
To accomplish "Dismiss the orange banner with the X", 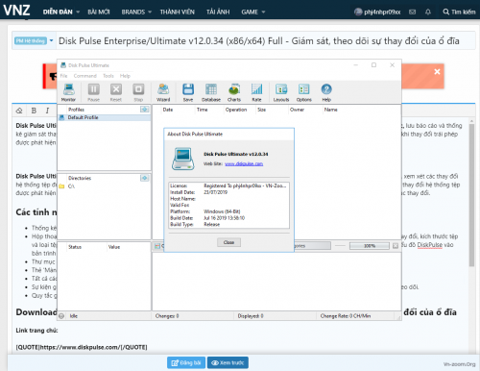I will [437, 72].
